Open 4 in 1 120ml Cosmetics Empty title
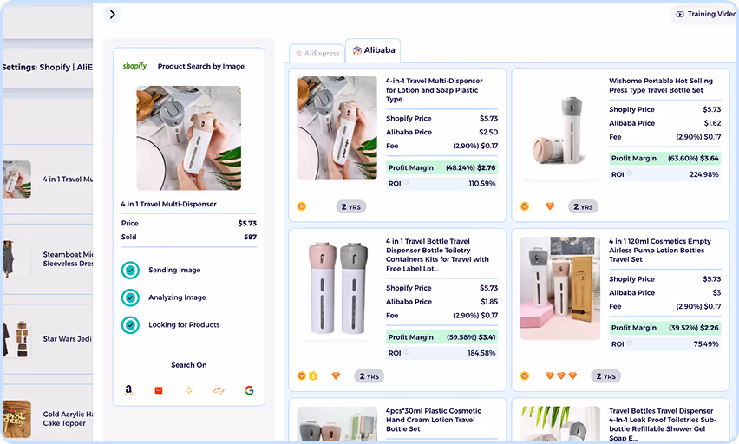Image resolution: width=739 pixels, height=444 pixels. (660, 251)
